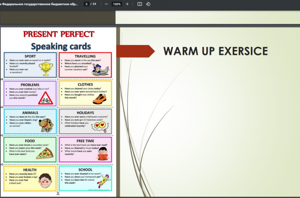Click 'Have you been to the Zoo this year?' line

click(x=27, y=117)
